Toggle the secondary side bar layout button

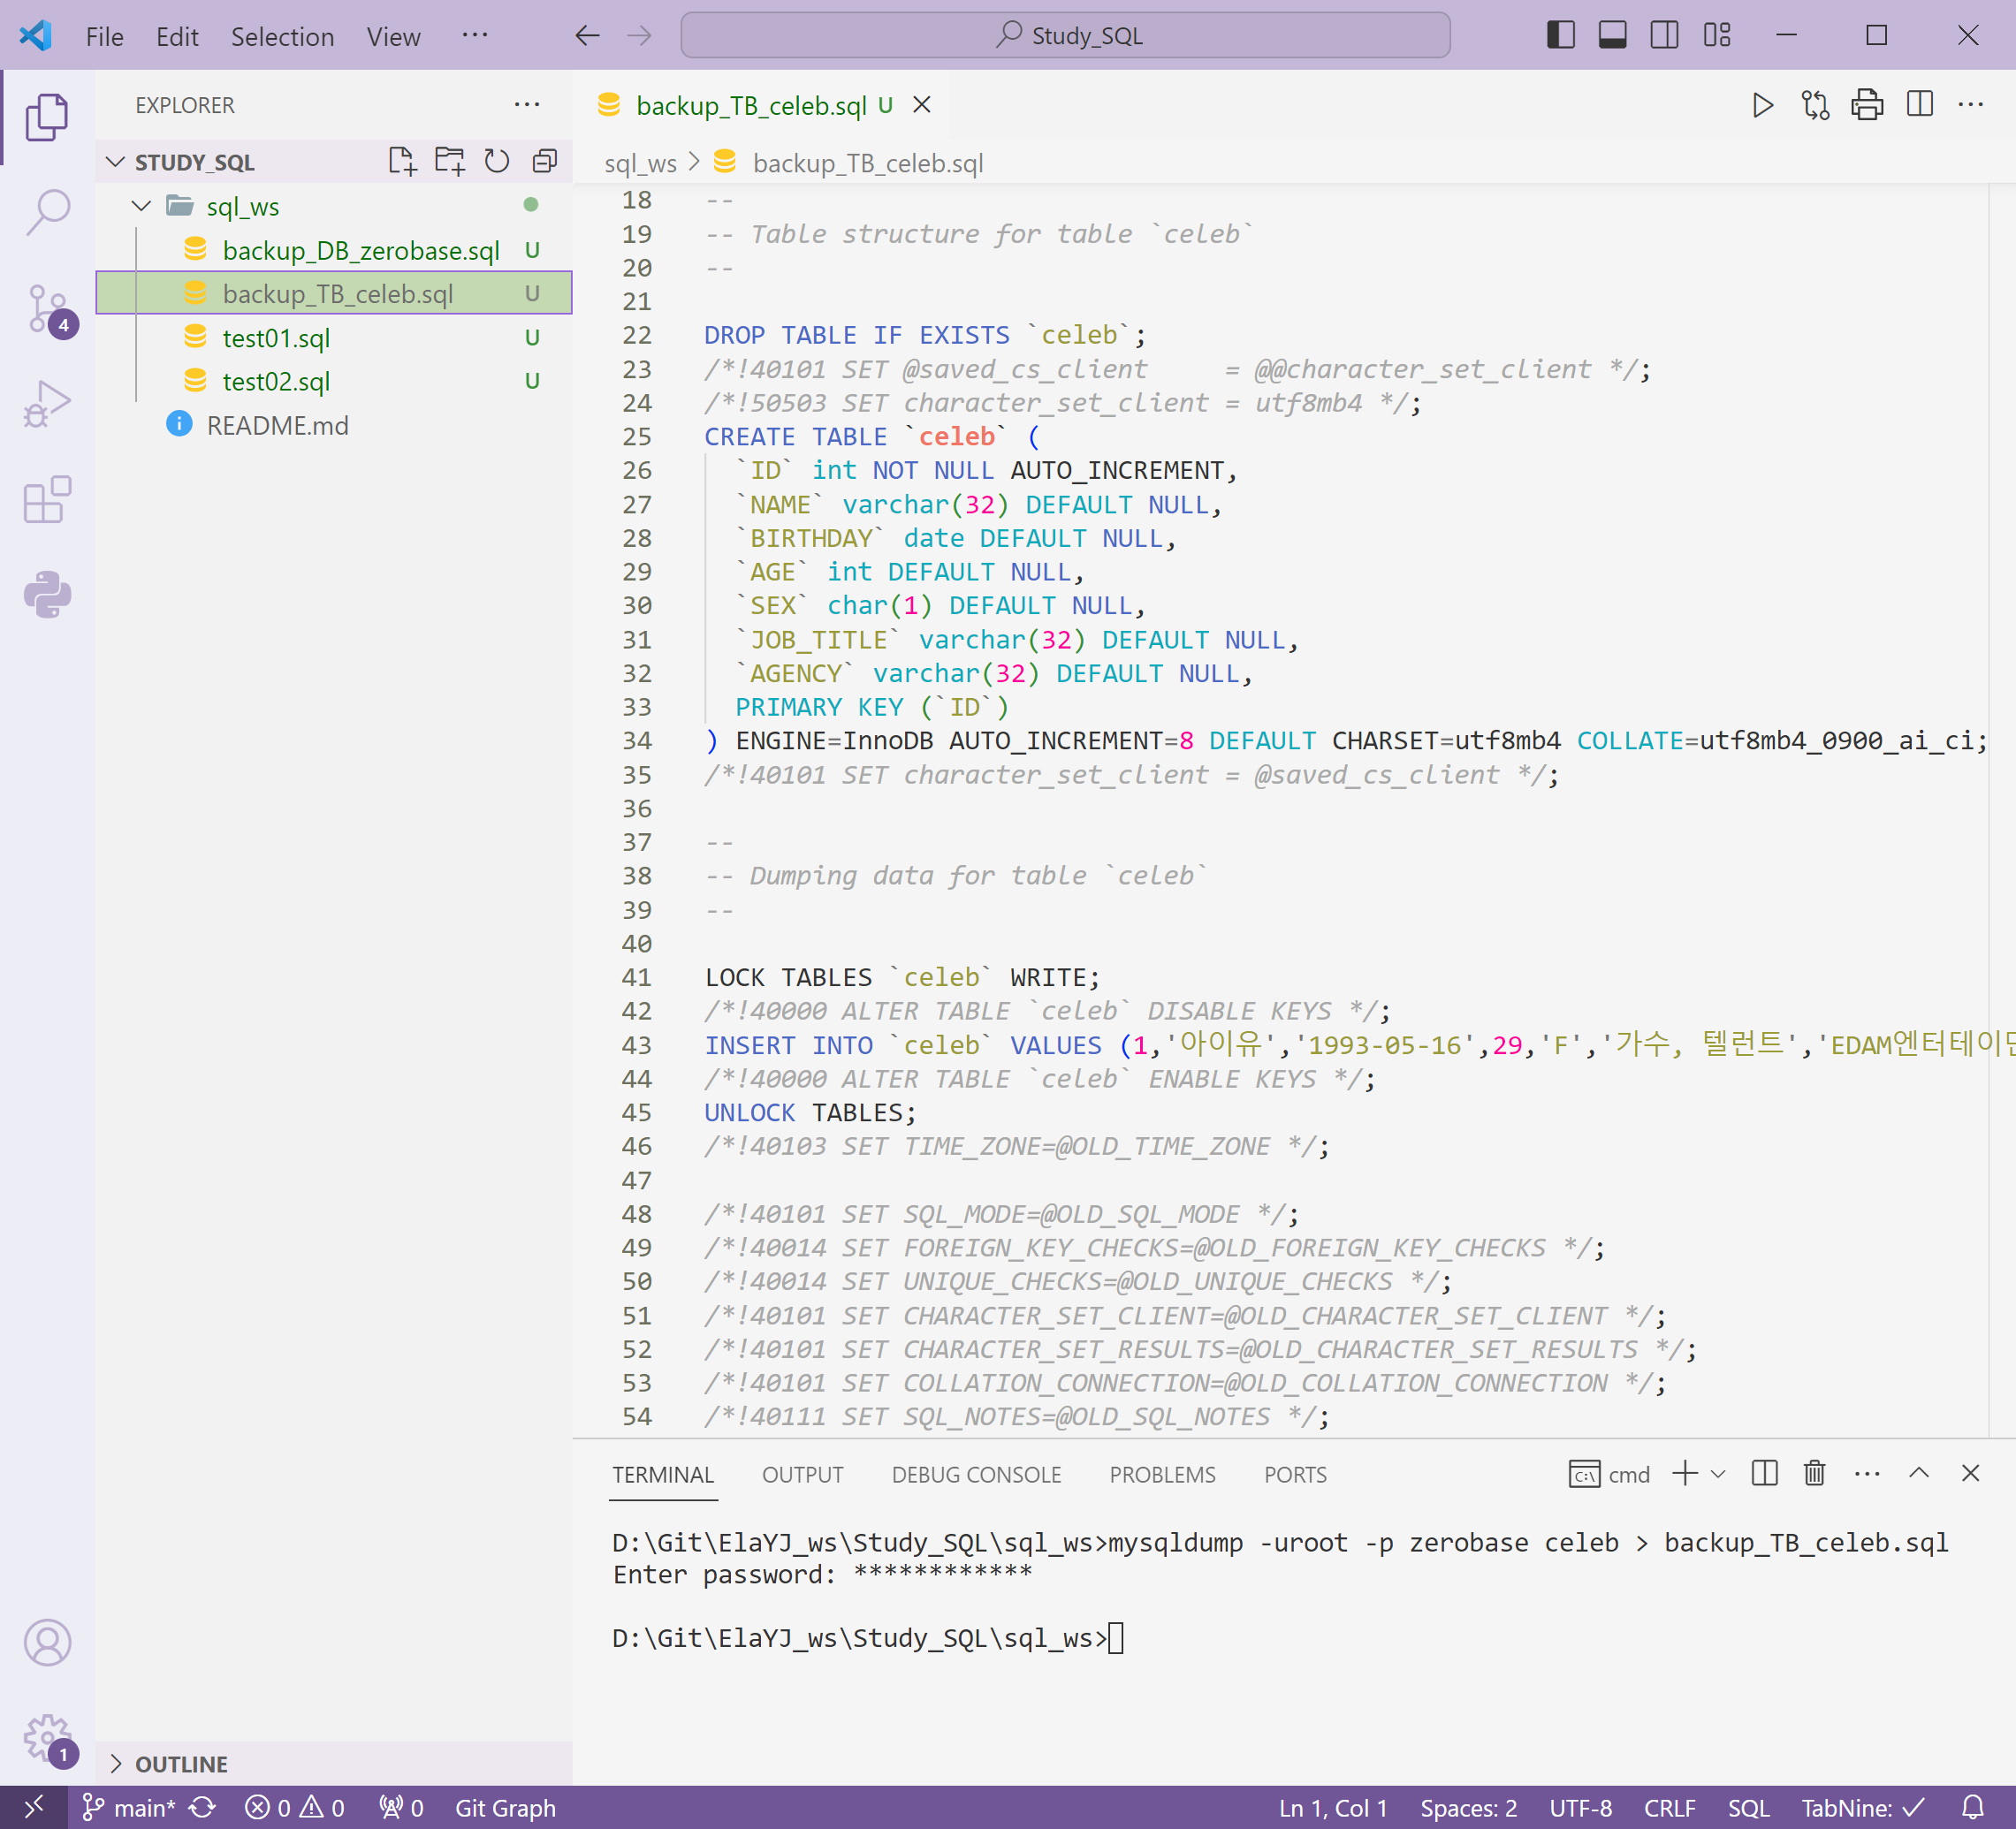[1664, 36]
